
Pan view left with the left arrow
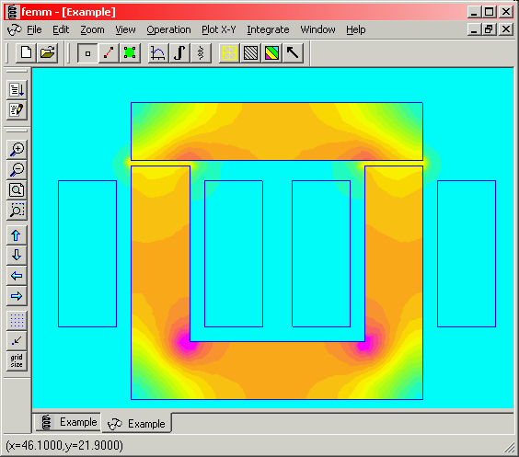click(17, 276)
